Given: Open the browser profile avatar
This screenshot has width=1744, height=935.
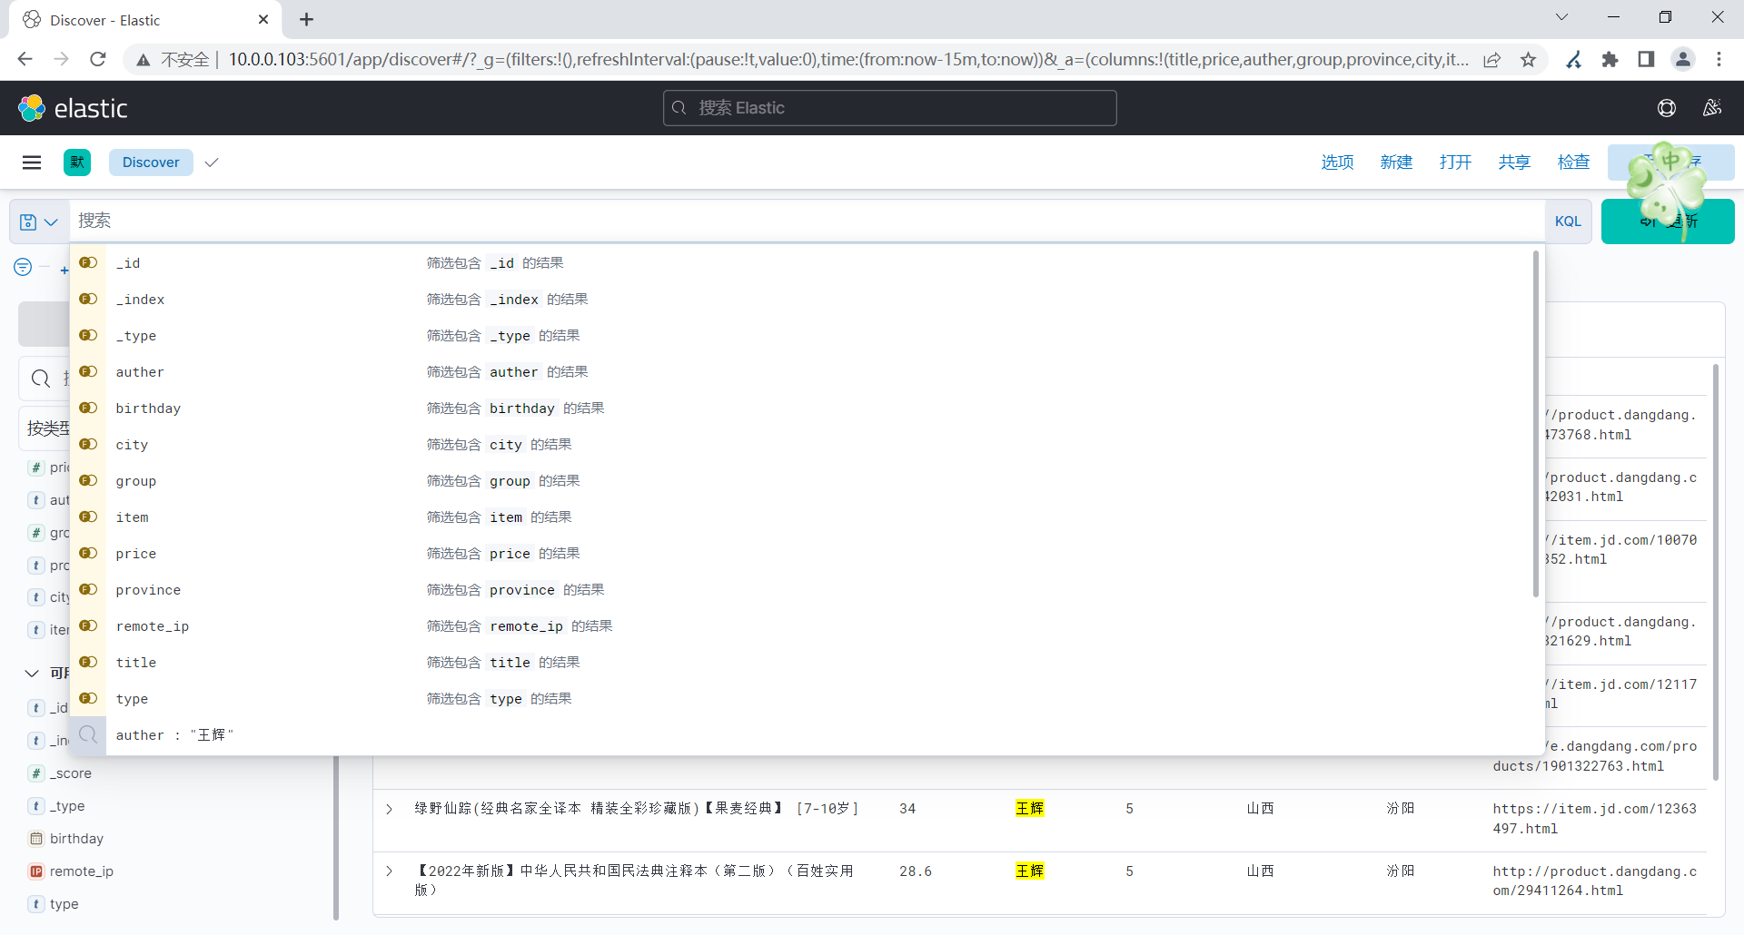Looking at the screenshot, I should [x=1683, y=59].
